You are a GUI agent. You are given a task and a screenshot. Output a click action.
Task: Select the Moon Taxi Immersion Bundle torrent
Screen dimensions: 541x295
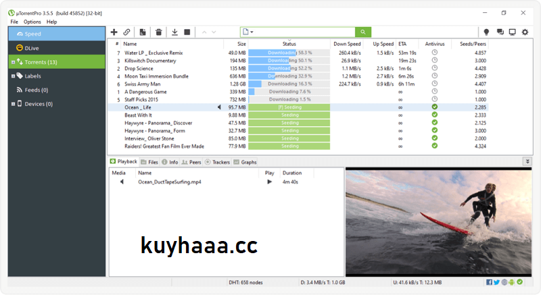coord(298,76)
